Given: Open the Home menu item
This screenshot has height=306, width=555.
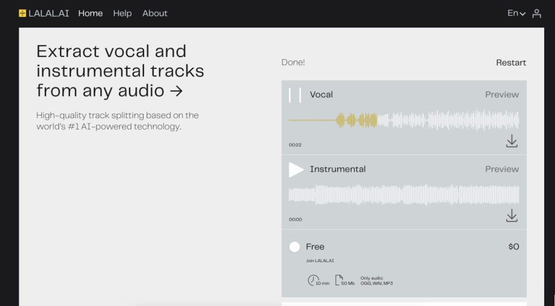Looking at the screenshot, I should click(x=91, y=14).
